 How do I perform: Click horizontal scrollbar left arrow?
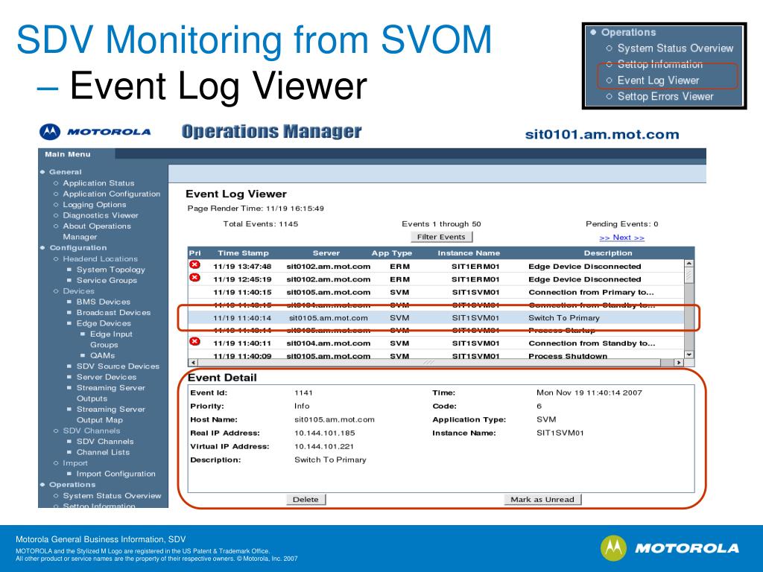pyautogui.click(x=193, y=363)
